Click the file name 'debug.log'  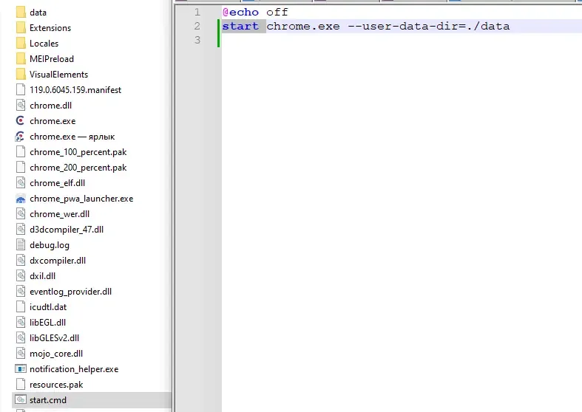(x=50, y=245)
